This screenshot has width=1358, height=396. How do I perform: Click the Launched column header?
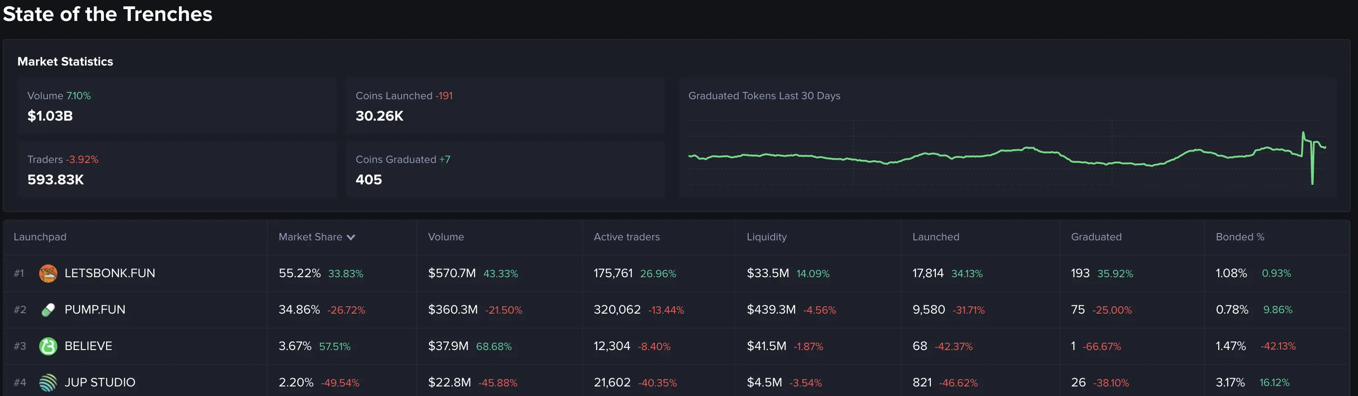point(935,237)
